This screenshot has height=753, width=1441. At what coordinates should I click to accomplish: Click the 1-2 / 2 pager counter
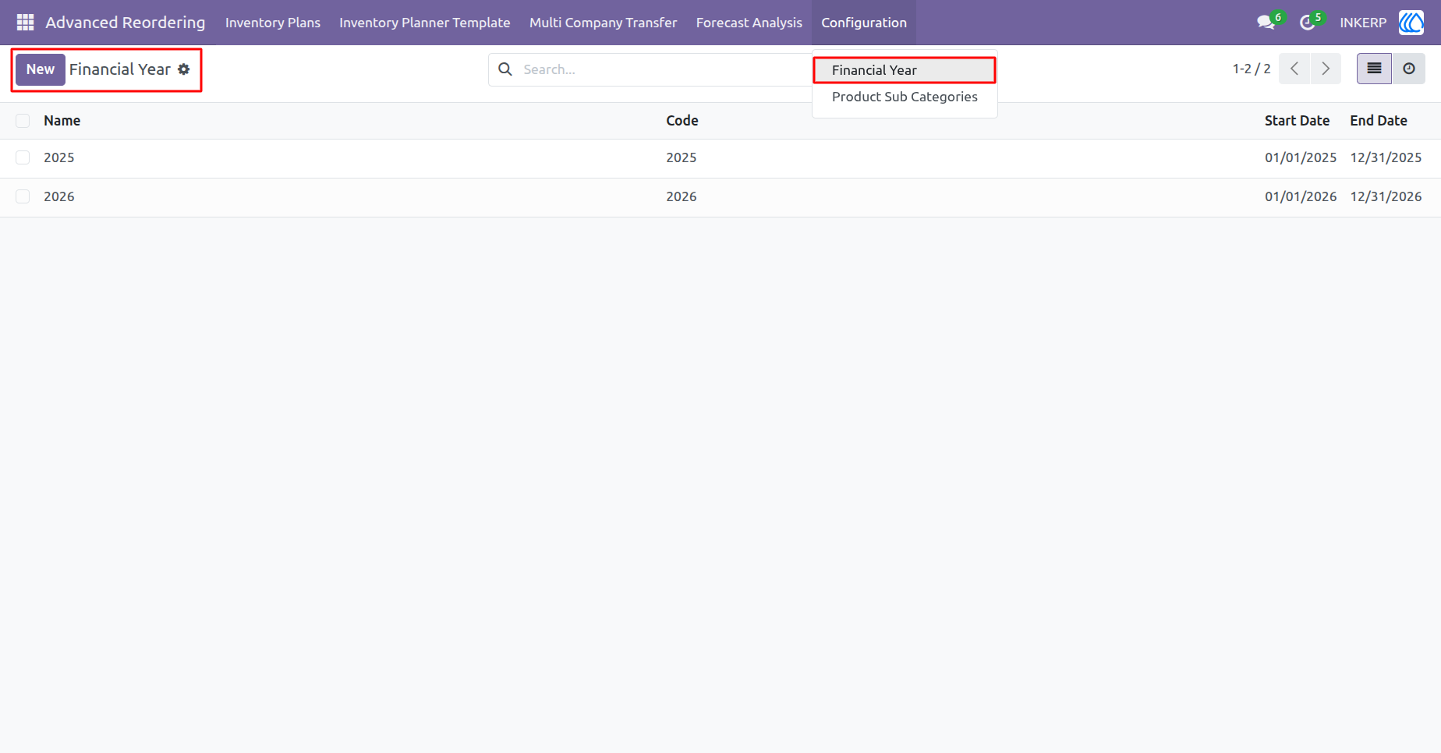tap(1252, 69)
